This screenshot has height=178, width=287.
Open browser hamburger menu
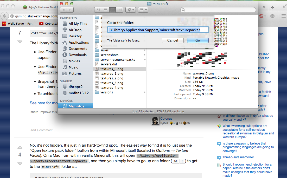284,16
